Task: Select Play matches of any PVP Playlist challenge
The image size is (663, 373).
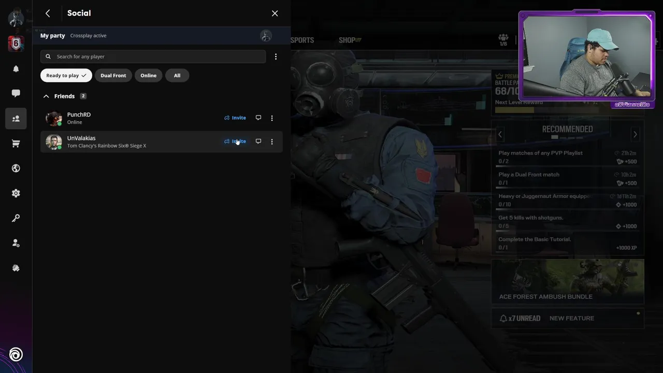Action: [567, 157]
